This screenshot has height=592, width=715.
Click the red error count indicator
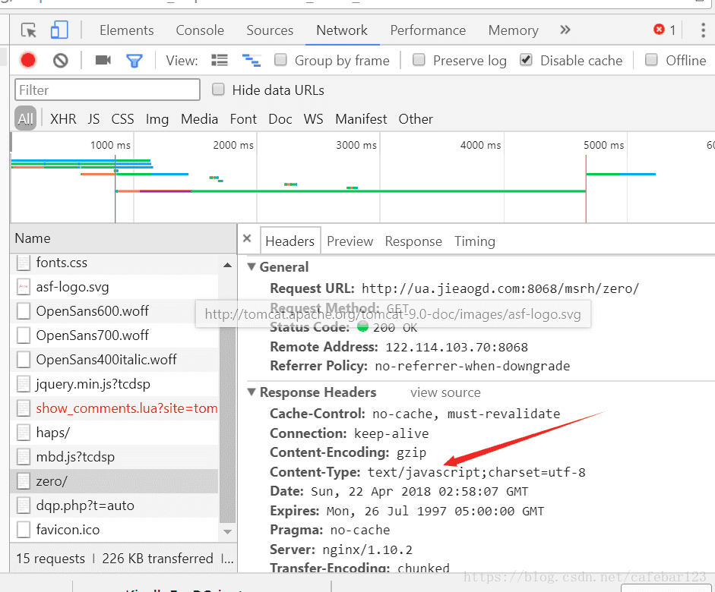point(664,30)
